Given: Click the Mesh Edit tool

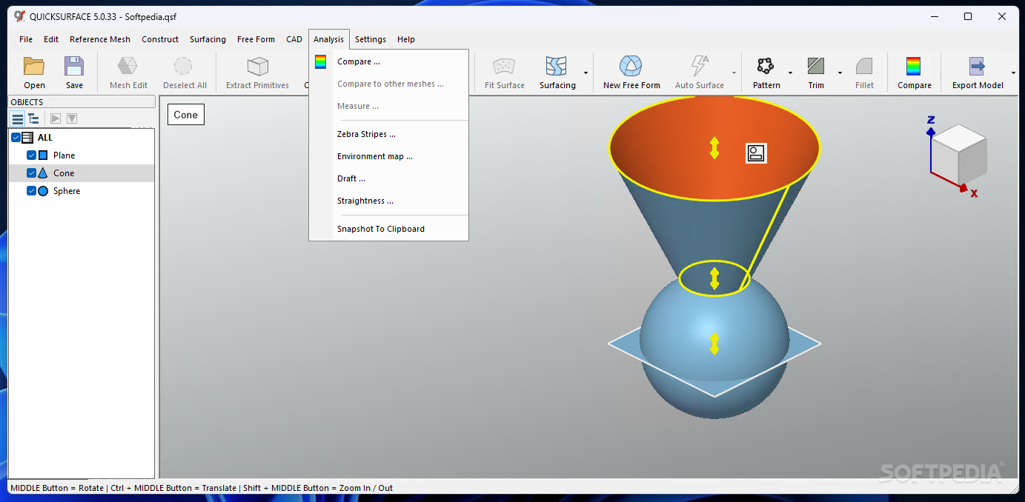Looking at the screenshot, I should 128,73.
